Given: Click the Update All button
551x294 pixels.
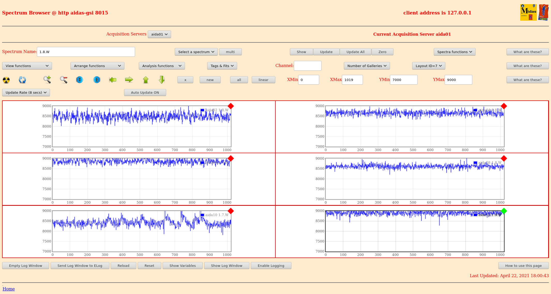Looking at the screenshot, I should (x=355, y=52).
